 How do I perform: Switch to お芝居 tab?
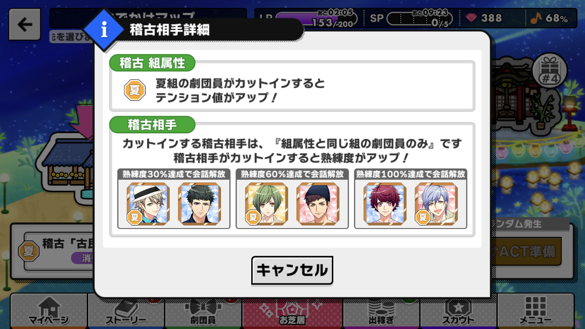coord(292,311)
